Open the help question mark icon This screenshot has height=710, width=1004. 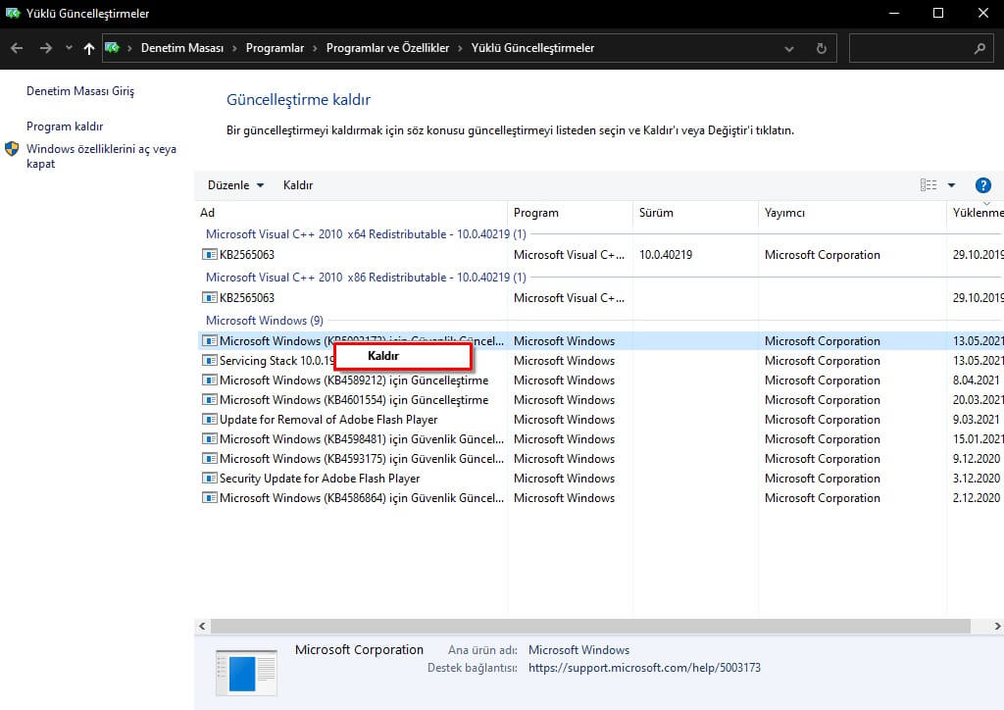(983, 185)
